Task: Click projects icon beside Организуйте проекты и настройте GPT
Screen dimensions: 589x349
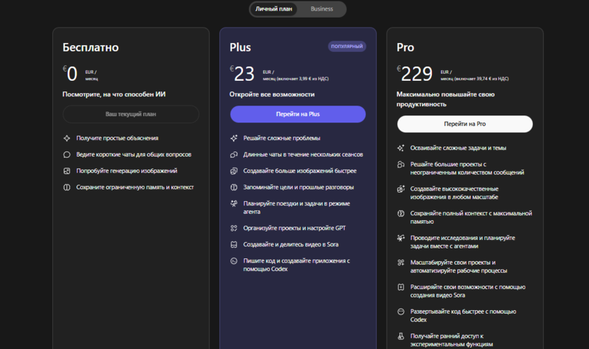Action: click(x=234, y=228)
